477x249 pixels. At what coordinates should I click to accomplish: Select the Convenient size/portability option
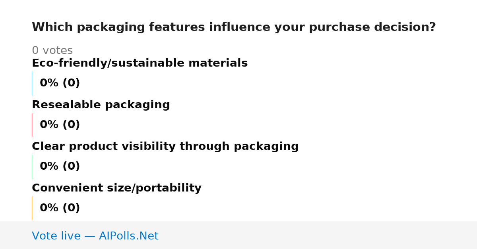click(x=116, y=188)
